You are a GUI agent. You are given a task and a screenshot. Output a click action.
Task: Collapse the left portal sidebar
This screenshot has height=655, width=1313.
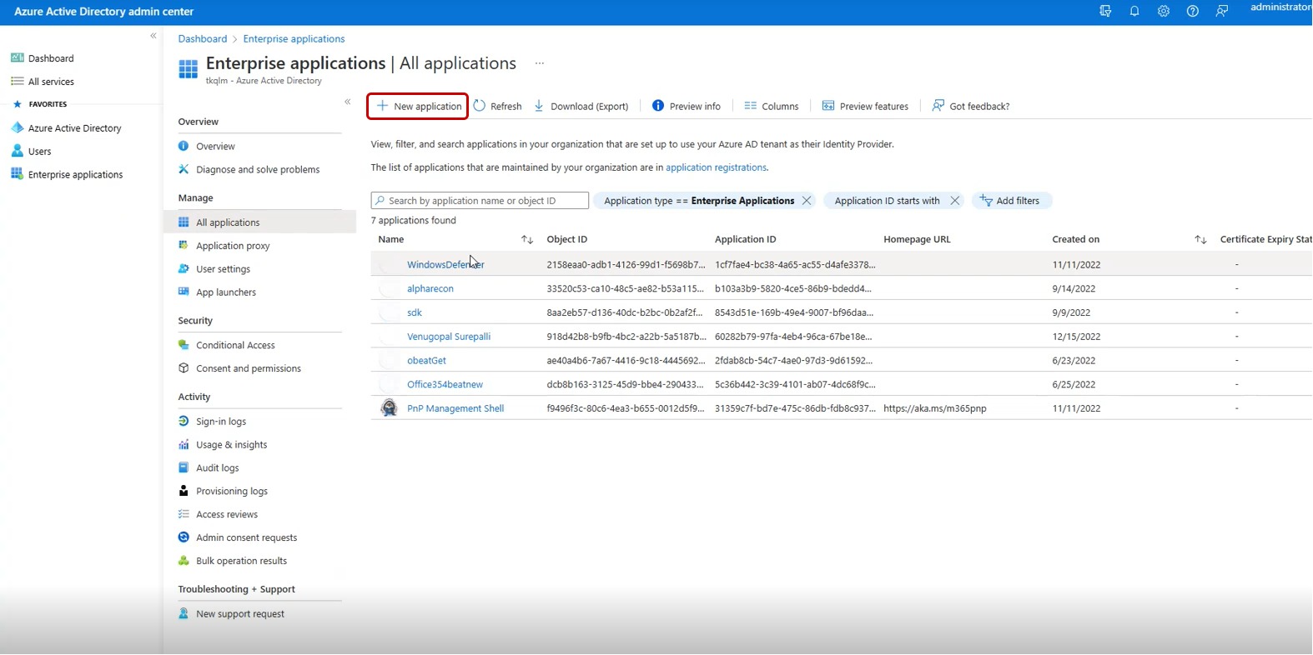tap(153, 36)
